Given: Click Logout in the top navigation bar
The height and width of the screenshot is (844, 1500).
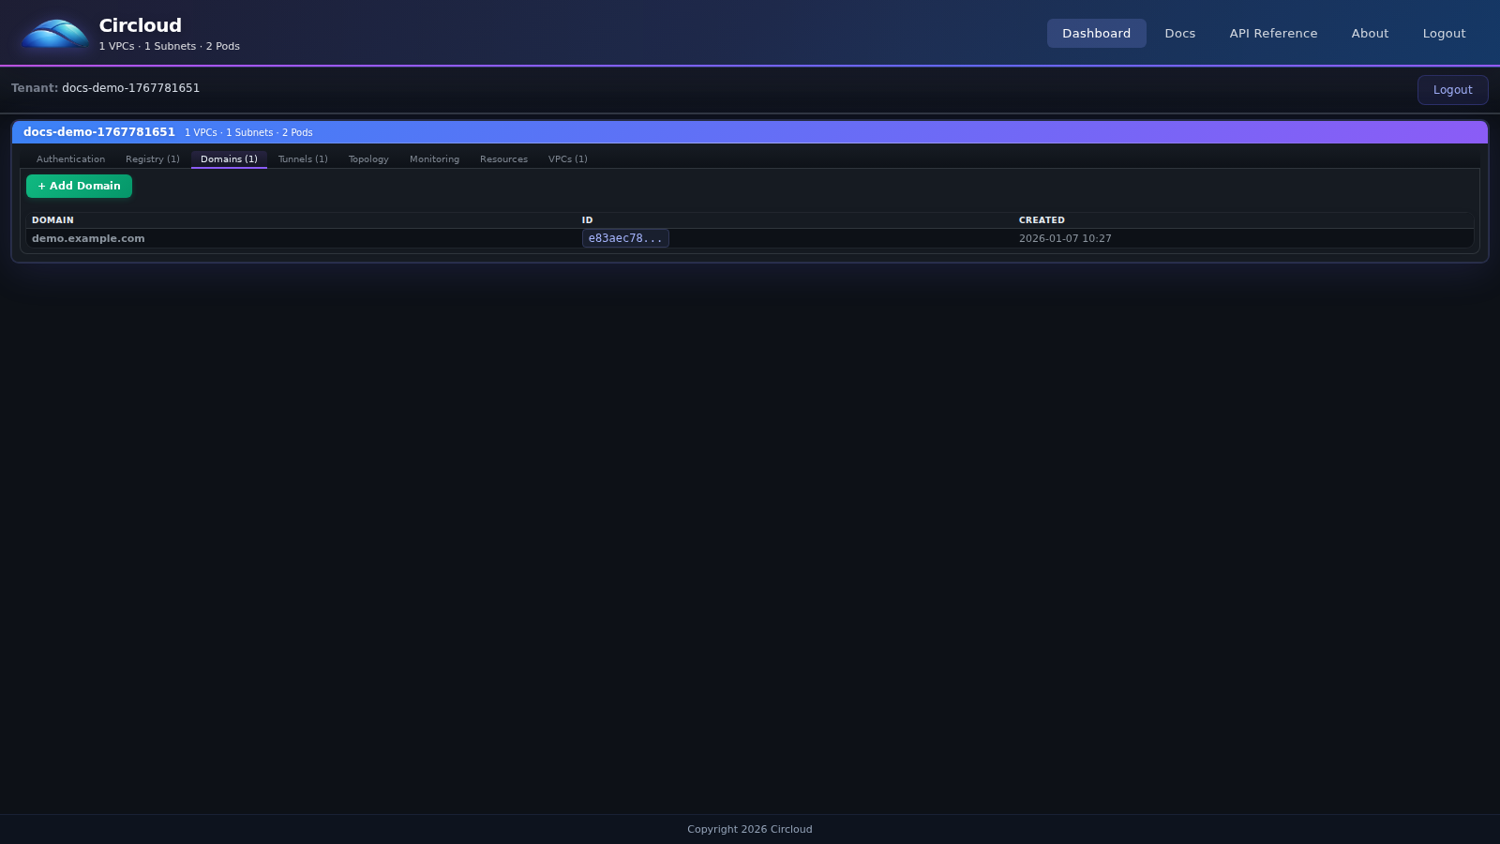Looking at the screenshot, I should click(x=1443, y=33).
